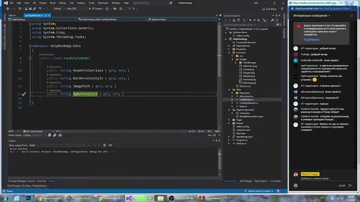The height and width of the screenshot is (202, 360).
Task: Open the Tools menu
Action: point(91,3)
